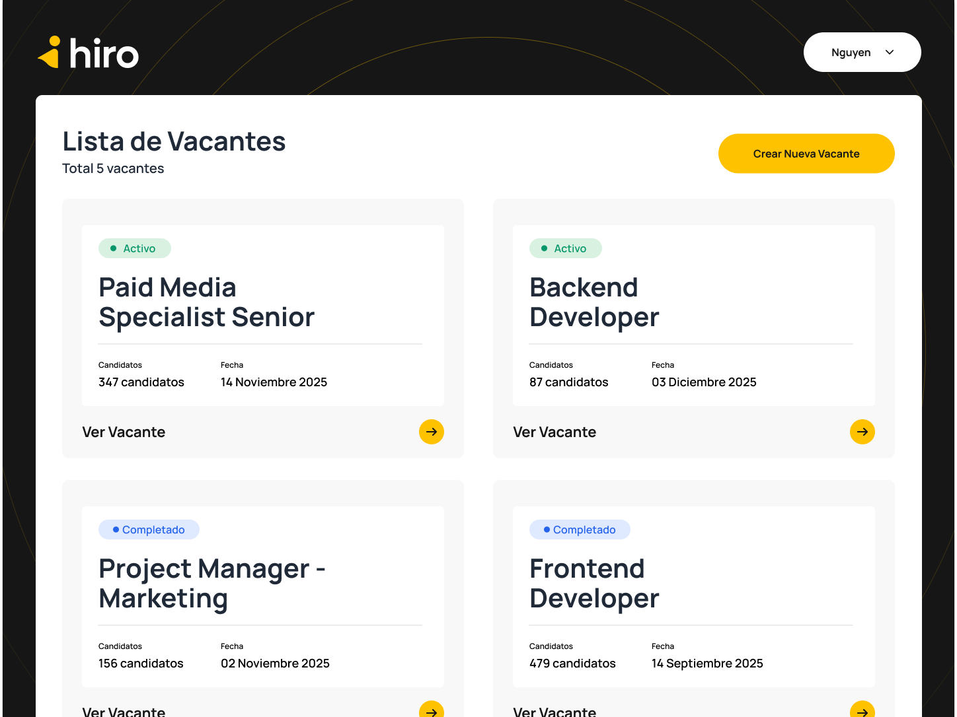Select the Frontend Developer title
The image size is (957, 717).
pyautogui.click(x=594, y=584)
